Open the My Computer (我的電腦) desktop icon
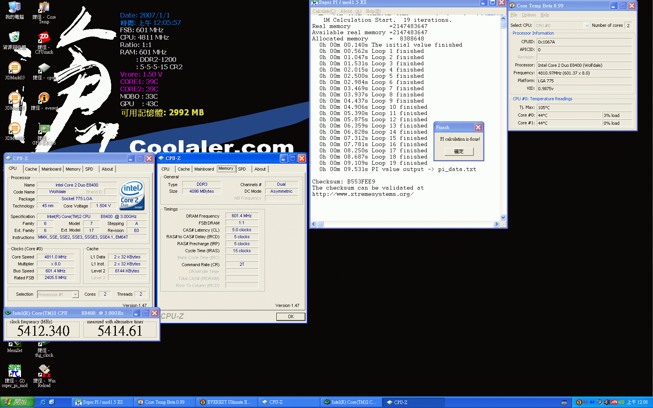 click(x=14, y=10)
